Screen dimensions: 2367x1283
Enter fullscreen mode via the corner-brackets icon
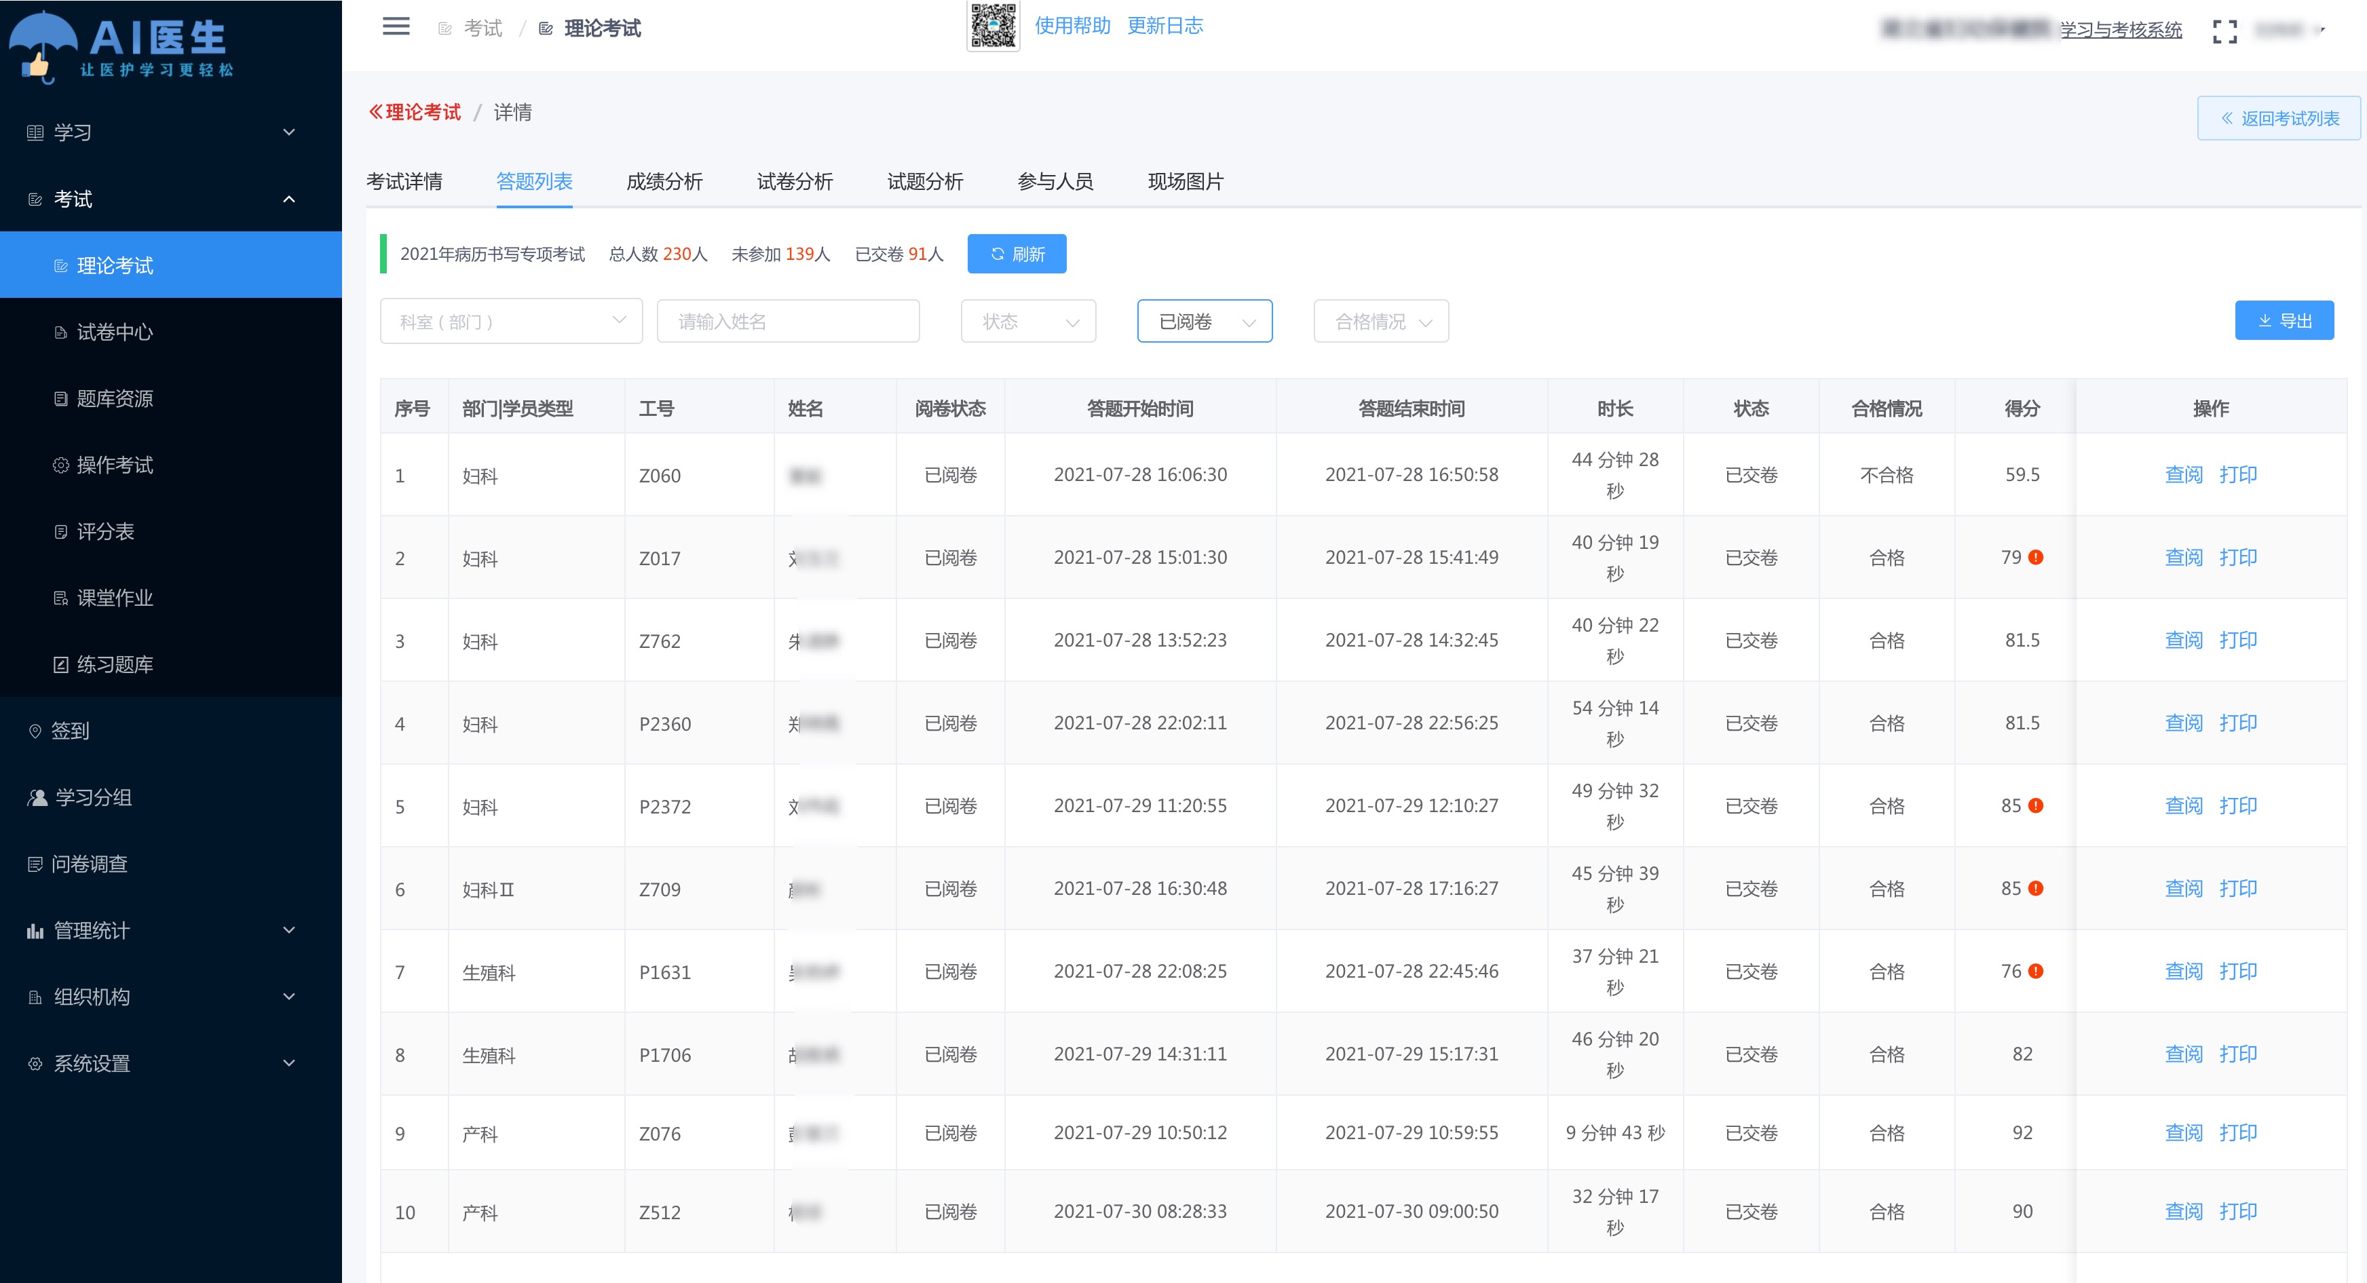(x=2224, y=31)
